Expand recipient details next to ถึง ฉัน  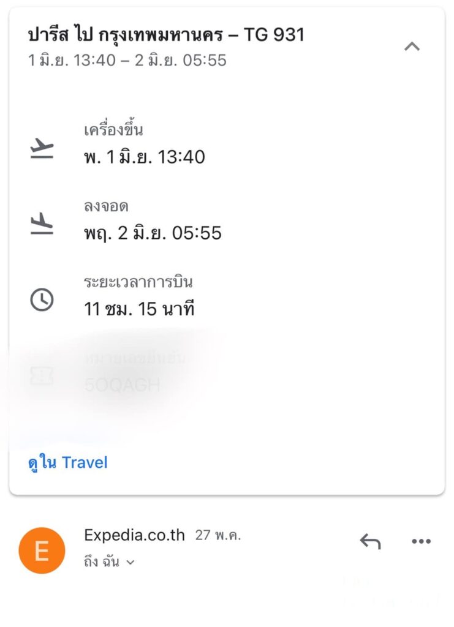click(x=130, y=562)
